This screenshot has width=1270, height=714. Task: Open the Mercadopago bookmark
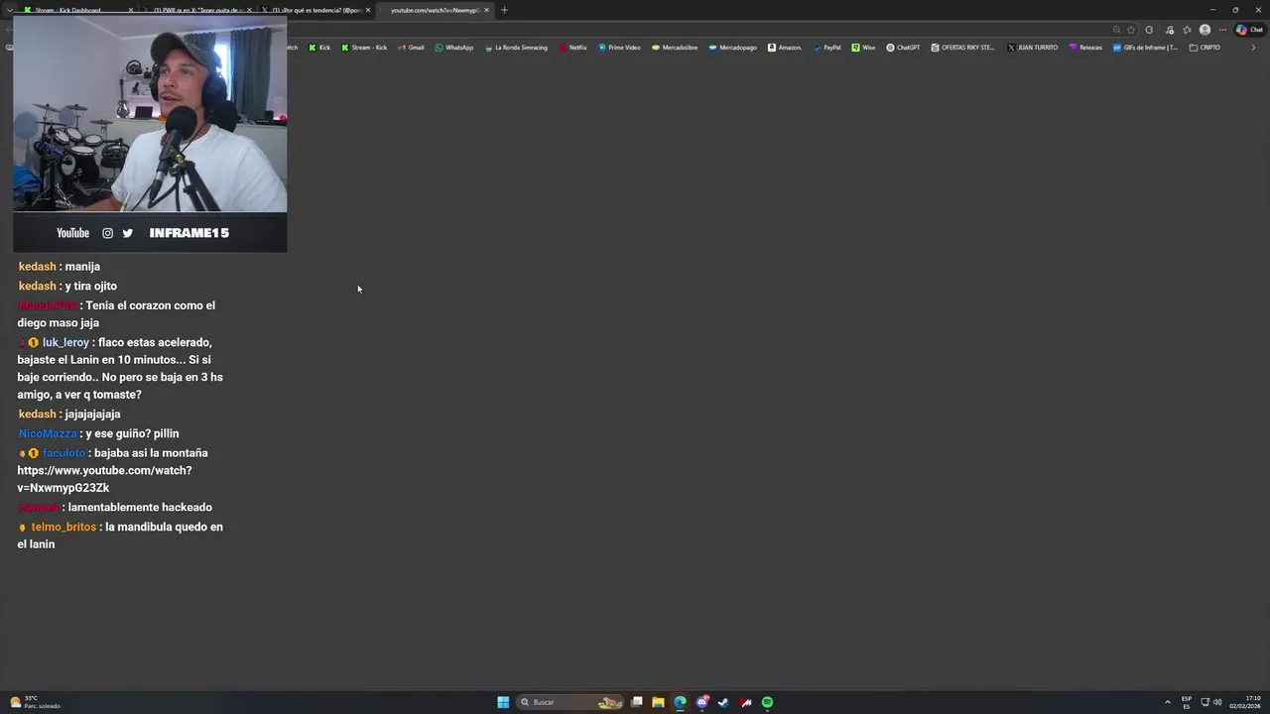pos(732,48)
